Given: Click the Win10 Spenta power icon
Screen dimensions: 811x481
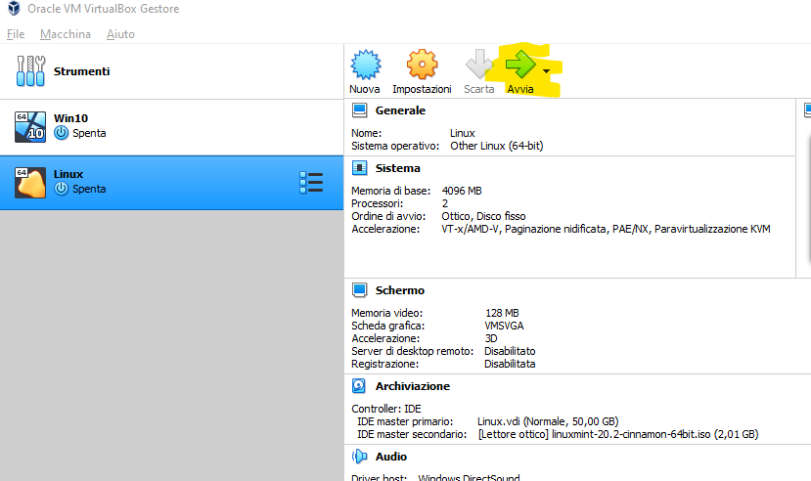Looking at the screenshot, I should pyautogui.click(x=61, y=133).
